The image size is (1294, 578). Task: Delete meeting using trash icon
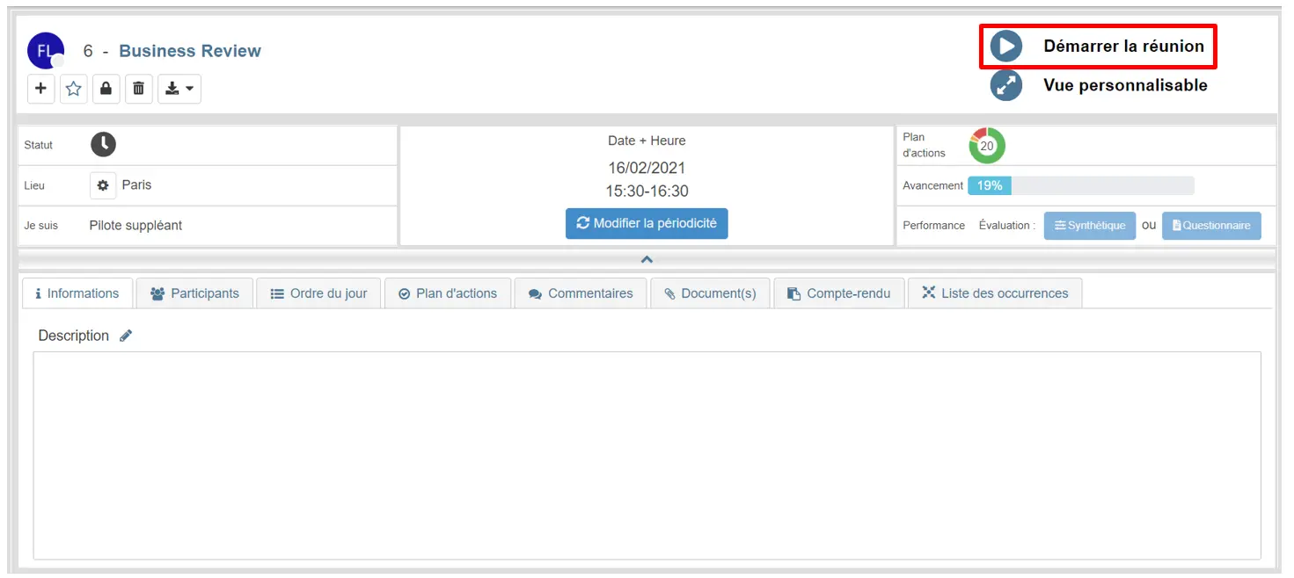[138, 89]
